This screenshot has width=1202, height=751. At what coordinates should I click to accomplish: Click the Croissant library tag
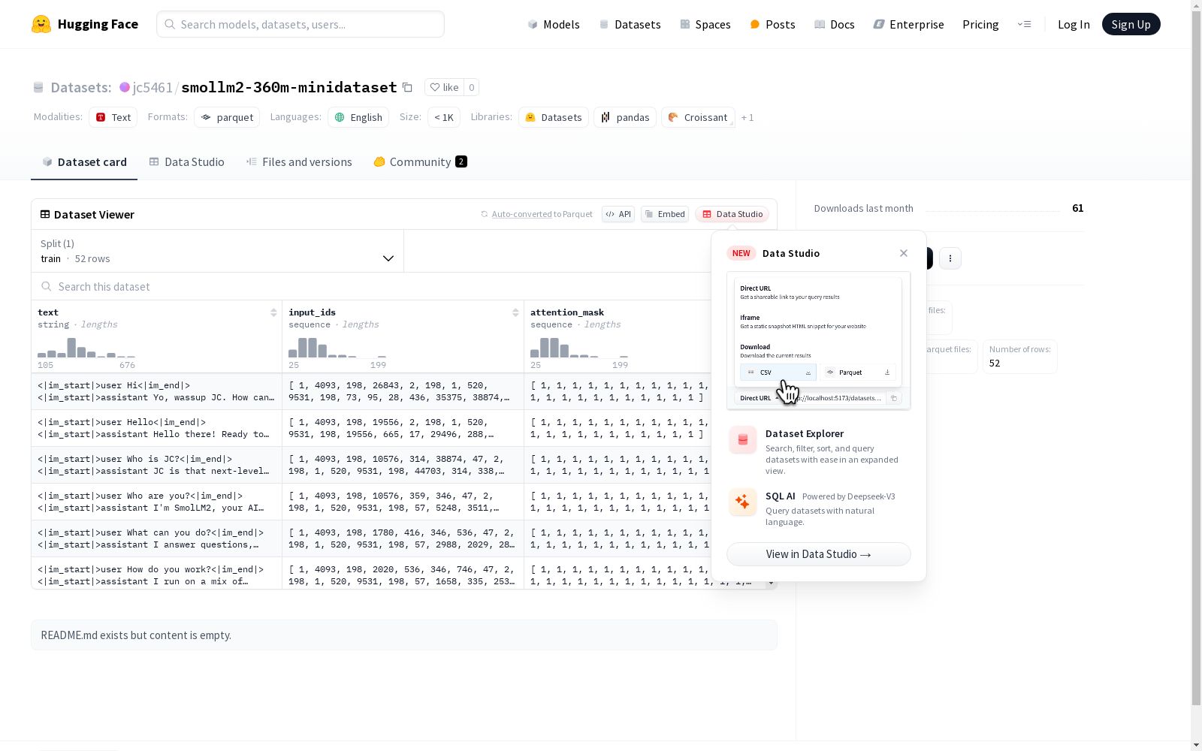tap(698, 117)
